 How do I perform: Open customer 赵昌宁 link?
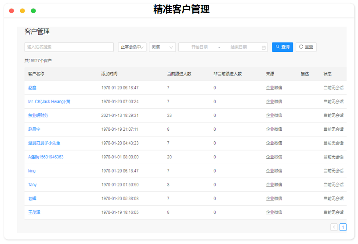click(x=34, y=129)
